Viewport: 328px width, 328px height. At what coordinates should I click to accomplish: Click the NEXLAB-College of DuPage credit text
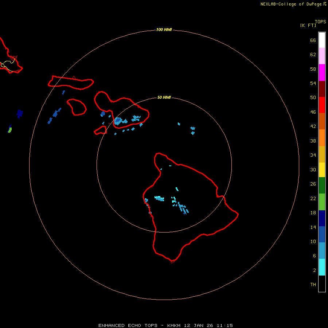tap(291, 4)
